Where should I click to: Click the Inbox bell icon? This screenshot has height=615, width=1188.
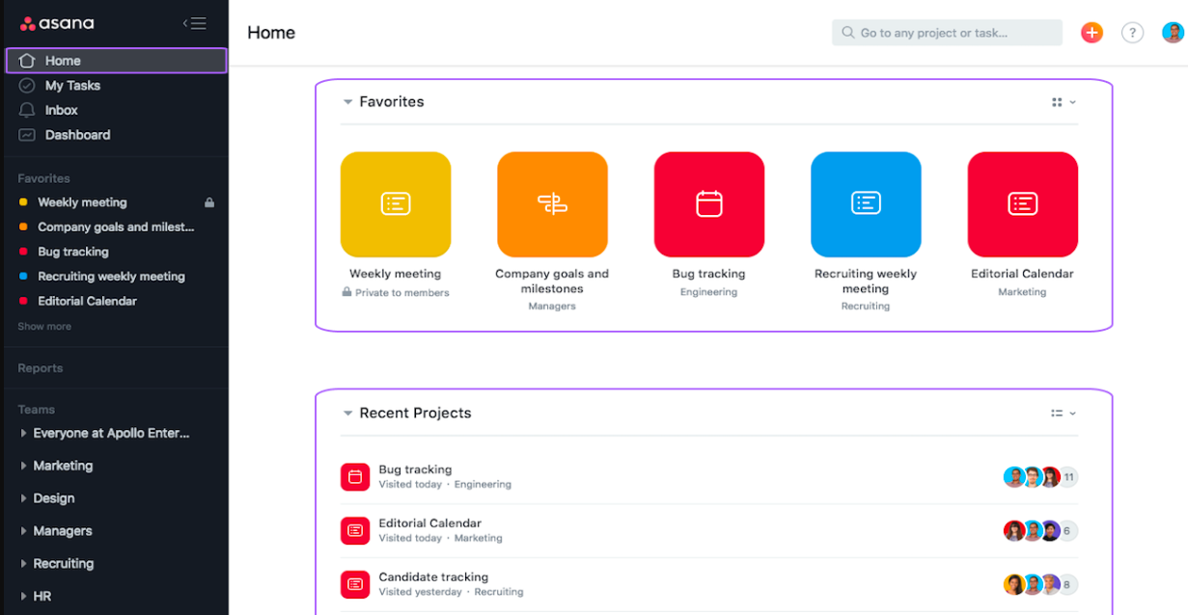(27, 110)
